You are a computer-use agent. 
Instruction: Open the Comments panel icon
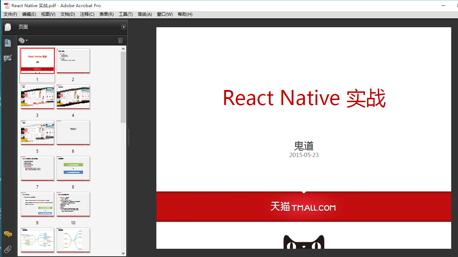coord(8,234)
